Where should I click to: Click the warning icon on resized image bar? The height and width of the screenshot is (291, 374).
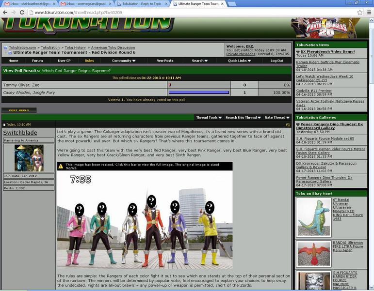coord(61,166)
